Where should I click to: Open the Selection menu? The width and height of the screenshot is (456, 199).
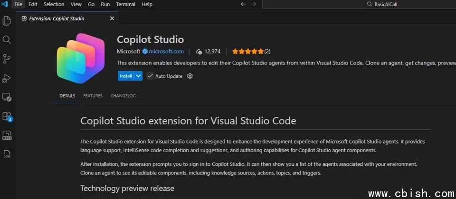pos(54,4)
